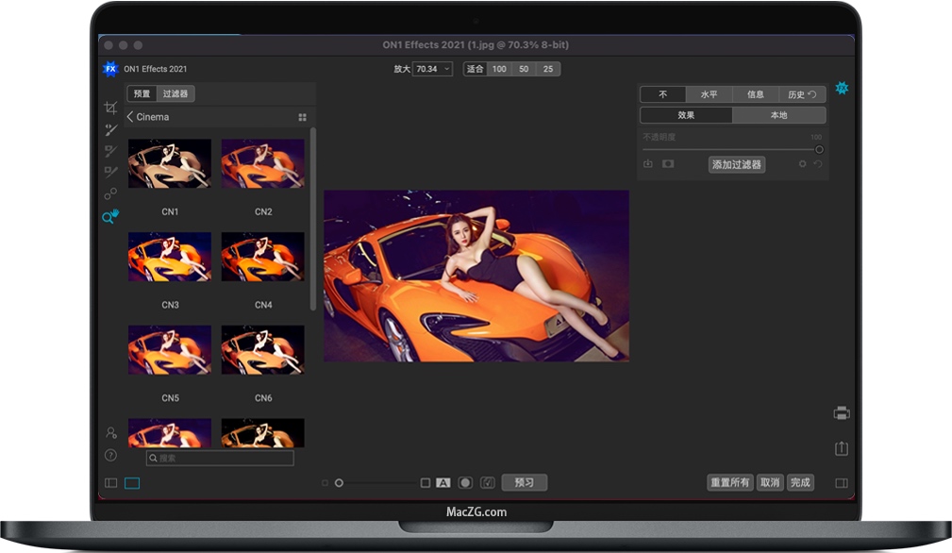Enable the split-screen compare circle toggle
Viewport: 952px width, 553px height.
pos(465,481)
